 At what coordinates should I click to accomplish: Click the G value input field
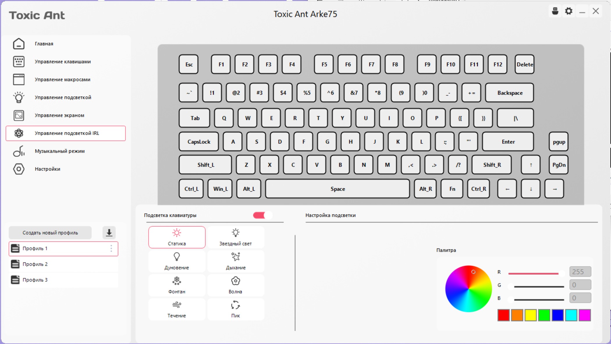pyautogui.click(x=580, y=285)
